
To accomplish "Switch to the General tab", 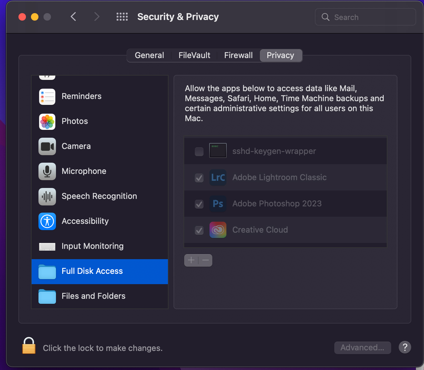I will (149, 56).
